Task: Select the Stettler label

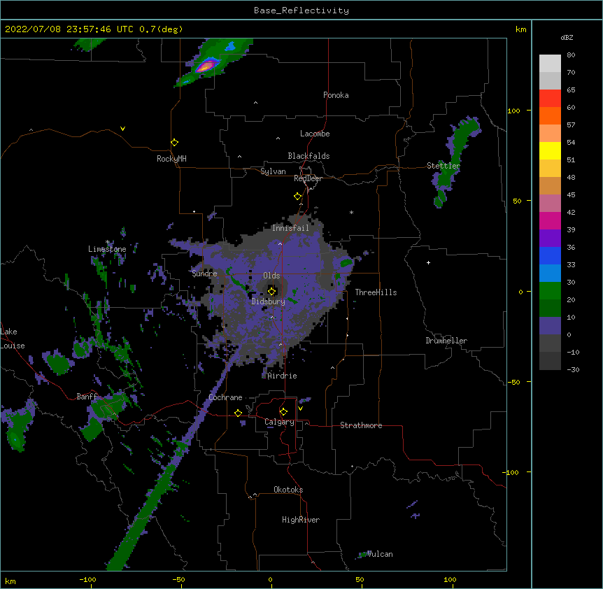Action: (x=444, y=166)
